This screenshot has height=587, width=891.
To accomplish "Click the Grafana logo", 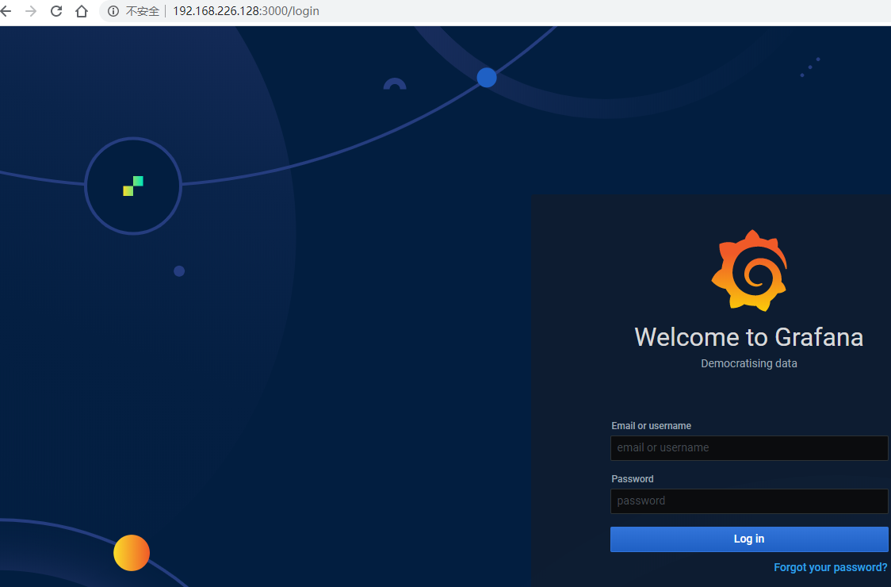I will tap(749, 270).
